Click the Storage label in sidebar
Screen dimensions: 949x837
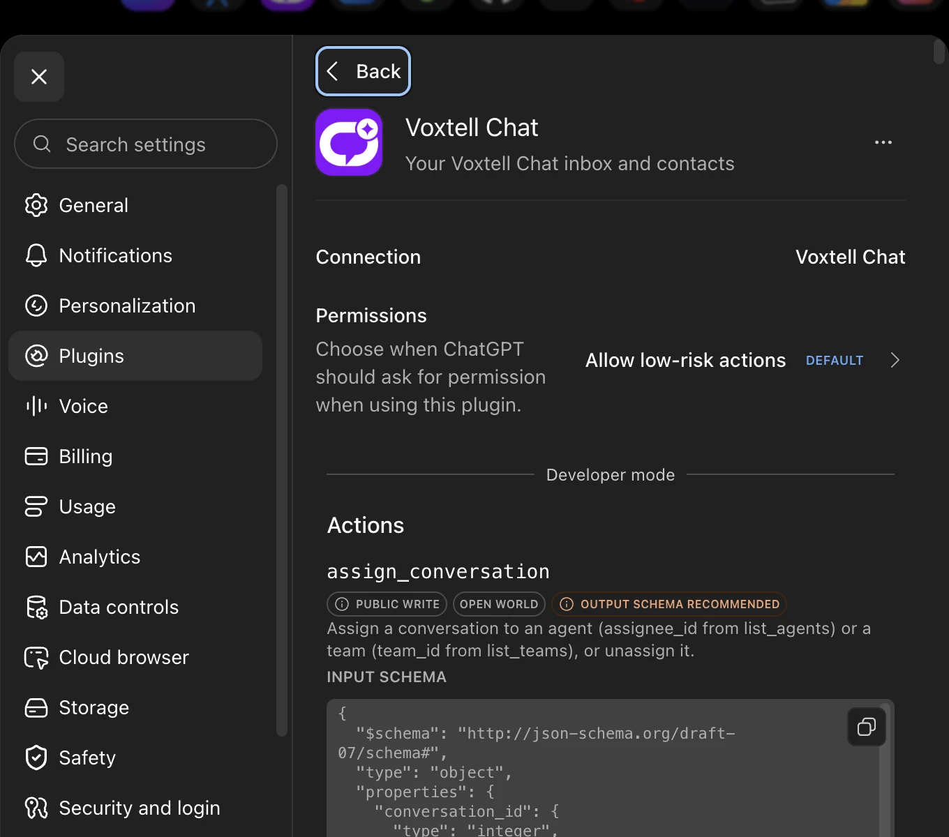94,707
